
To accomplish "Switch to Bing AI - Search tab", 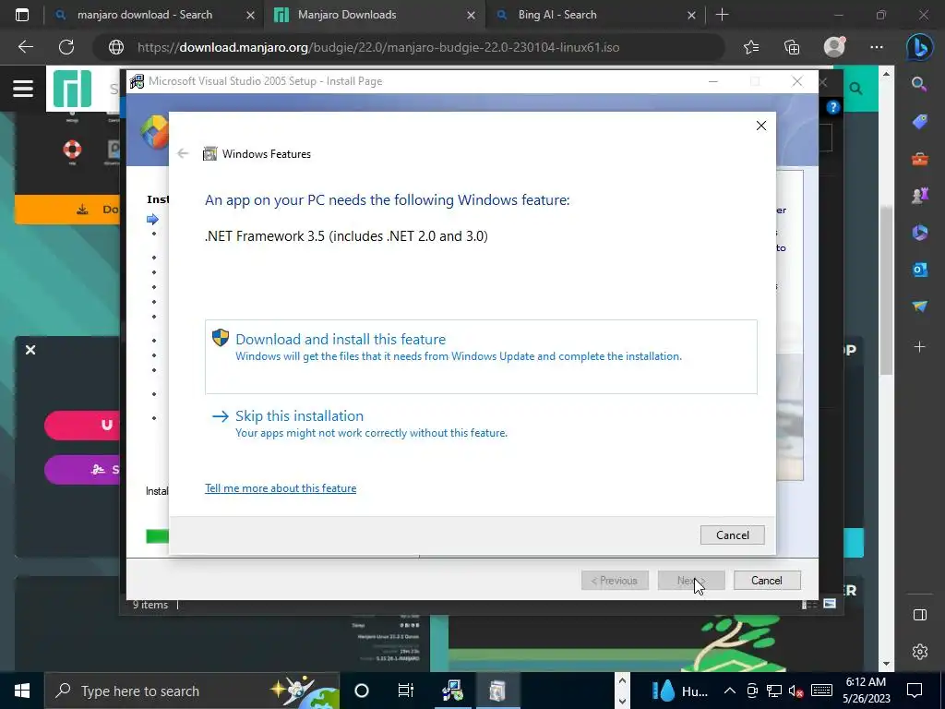I will click(557, 15).
